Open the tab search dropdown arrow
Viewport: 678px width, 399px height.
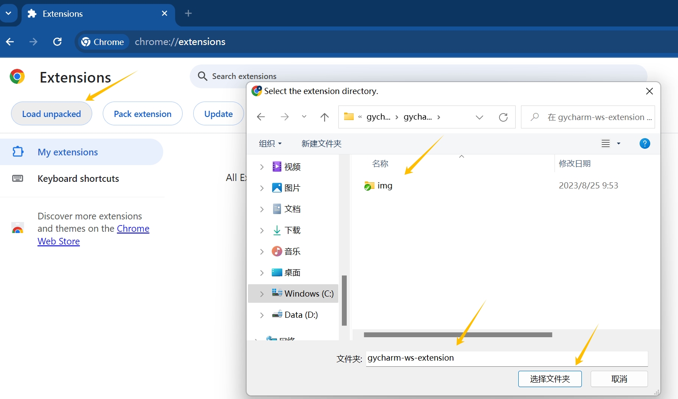(8, 13)
